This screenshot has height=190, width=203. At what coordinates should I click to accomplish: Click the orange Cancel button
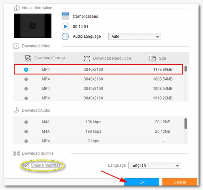pyautogui.click(x=180, y=182)
